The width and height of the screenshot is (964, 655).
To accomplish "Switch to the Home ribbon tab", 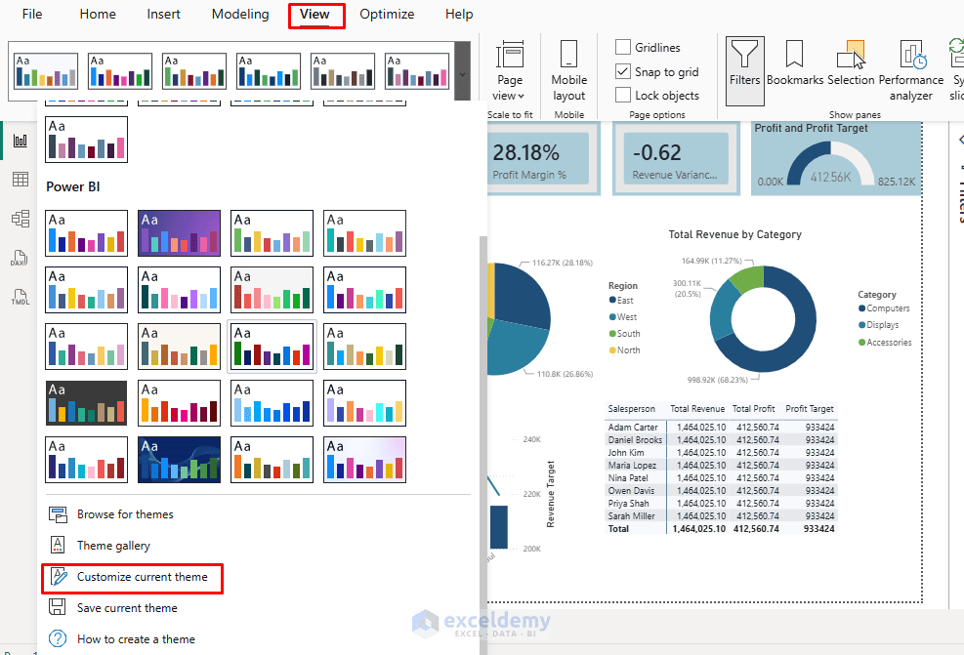I will click(97, 14).
